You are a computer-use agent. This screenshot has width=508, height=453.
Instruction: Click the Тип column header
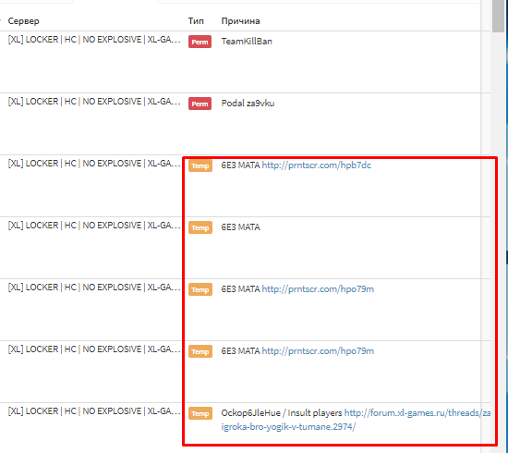196,21
